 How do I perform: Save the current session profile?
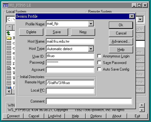tap(57, 32)
